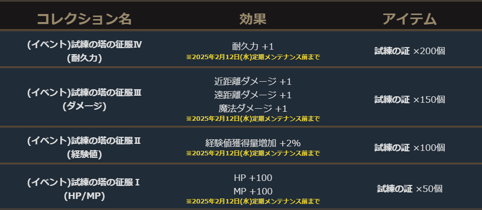Click the maintenance note under MP +100
Image resolution: width=482 pixels, height=210 pixels.
point(253,201)
